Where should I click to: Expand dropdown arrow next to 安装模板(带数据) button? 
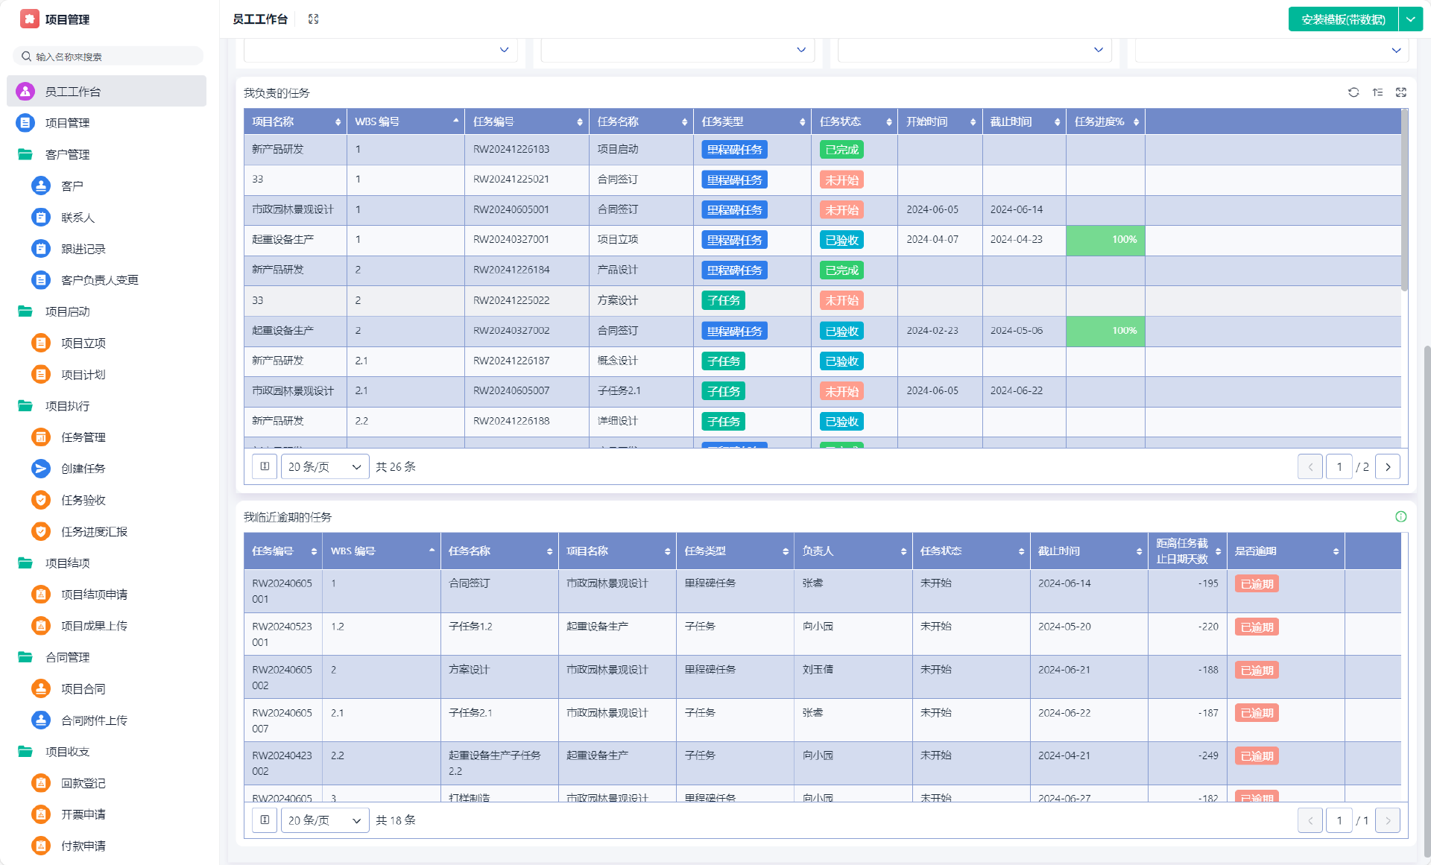tap(1411, 19)
